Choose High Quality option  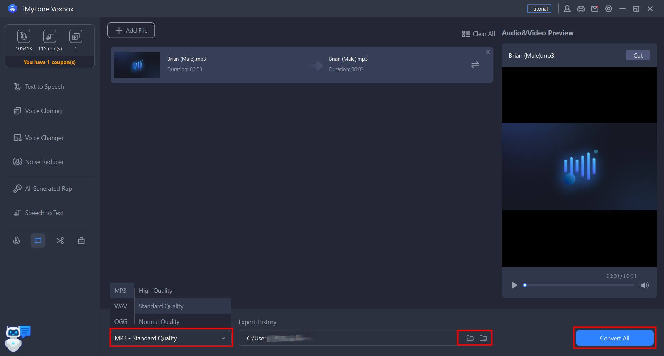coord(183,291)
